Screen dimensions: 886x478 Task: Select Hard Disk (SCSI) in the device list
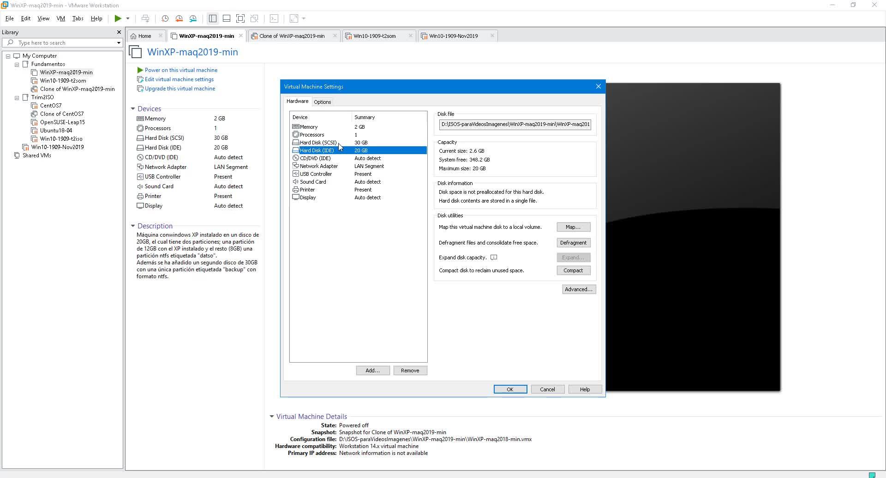[x=318, y=143]
